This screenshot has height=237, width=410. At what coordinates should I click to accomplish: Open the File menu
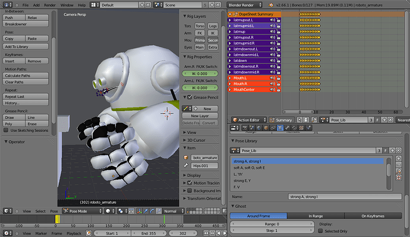tap(26, 5)
